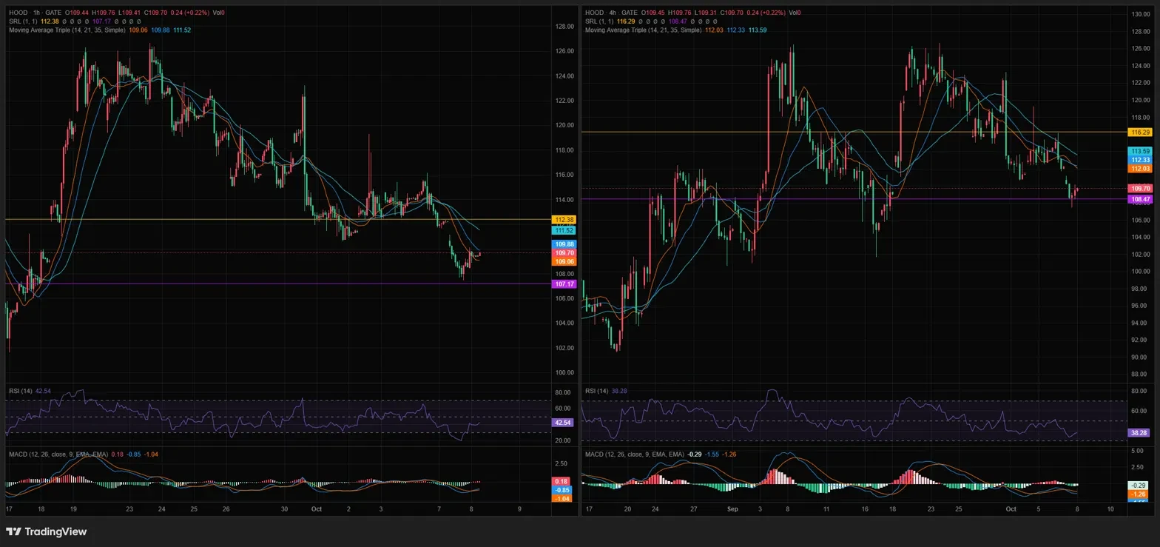The image size is (1160, 547).
Task: Click the 130.00 price scale value on 4h chart
Action: [1140, 14]
